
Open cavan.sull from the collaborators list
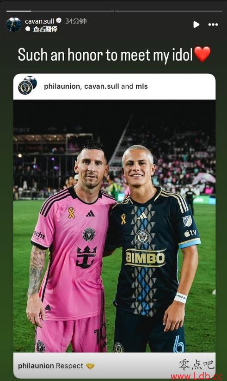coord(102,86)
